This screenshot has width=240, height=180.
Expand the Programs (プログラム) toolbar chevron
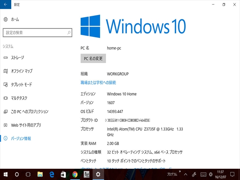tap(180, 172)
